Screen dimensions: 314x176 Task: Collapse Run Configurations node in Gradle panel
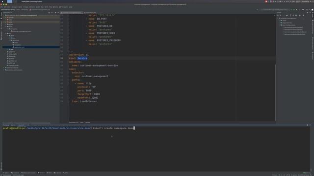[279, 25]
